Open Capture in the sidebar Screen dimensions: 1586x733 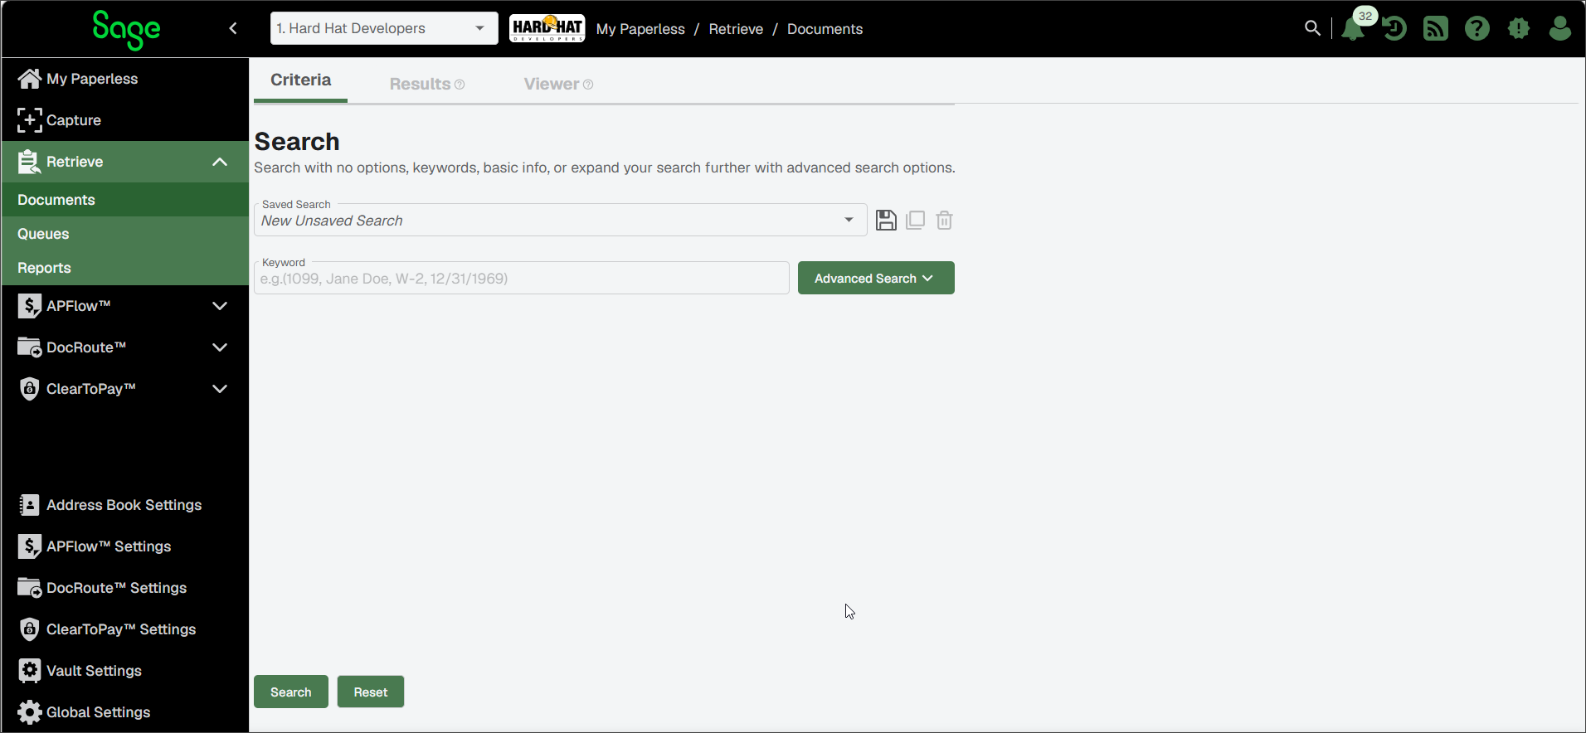click(x=124, y=120)
